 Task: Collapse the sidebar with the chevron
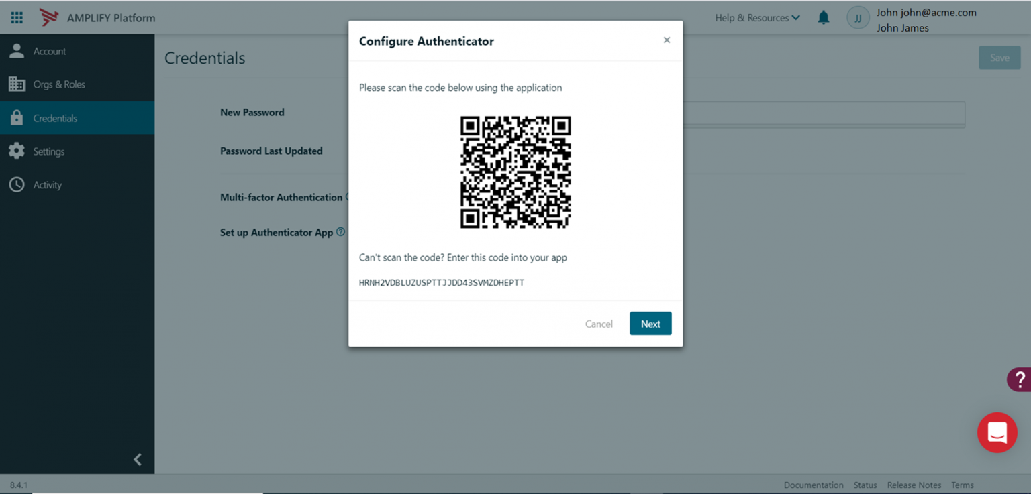(138, 459)
